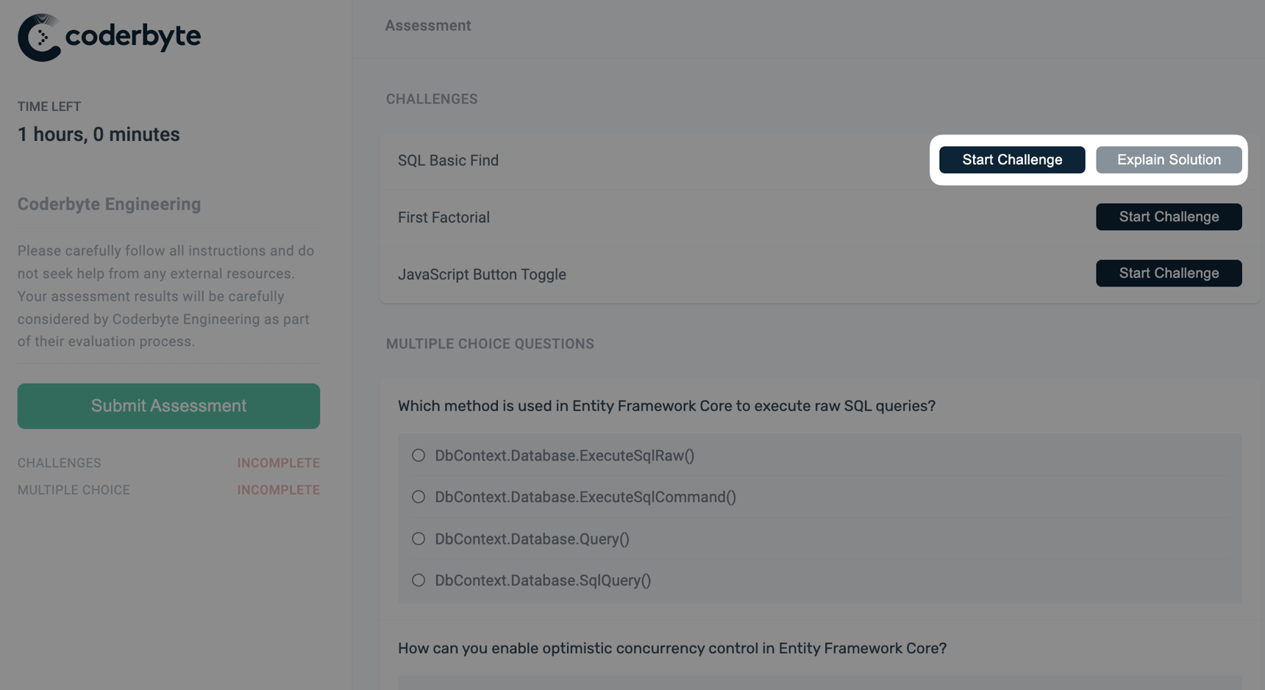
Task: Click the optimistic concurrency question text
Action: click(x=671, y=649)
